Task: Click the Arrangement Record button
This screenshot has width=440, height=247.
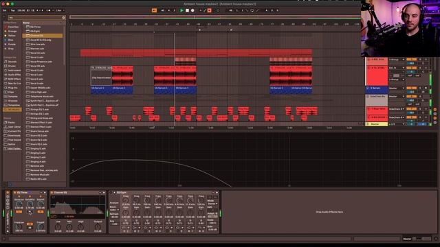Action: coord(192,10)
